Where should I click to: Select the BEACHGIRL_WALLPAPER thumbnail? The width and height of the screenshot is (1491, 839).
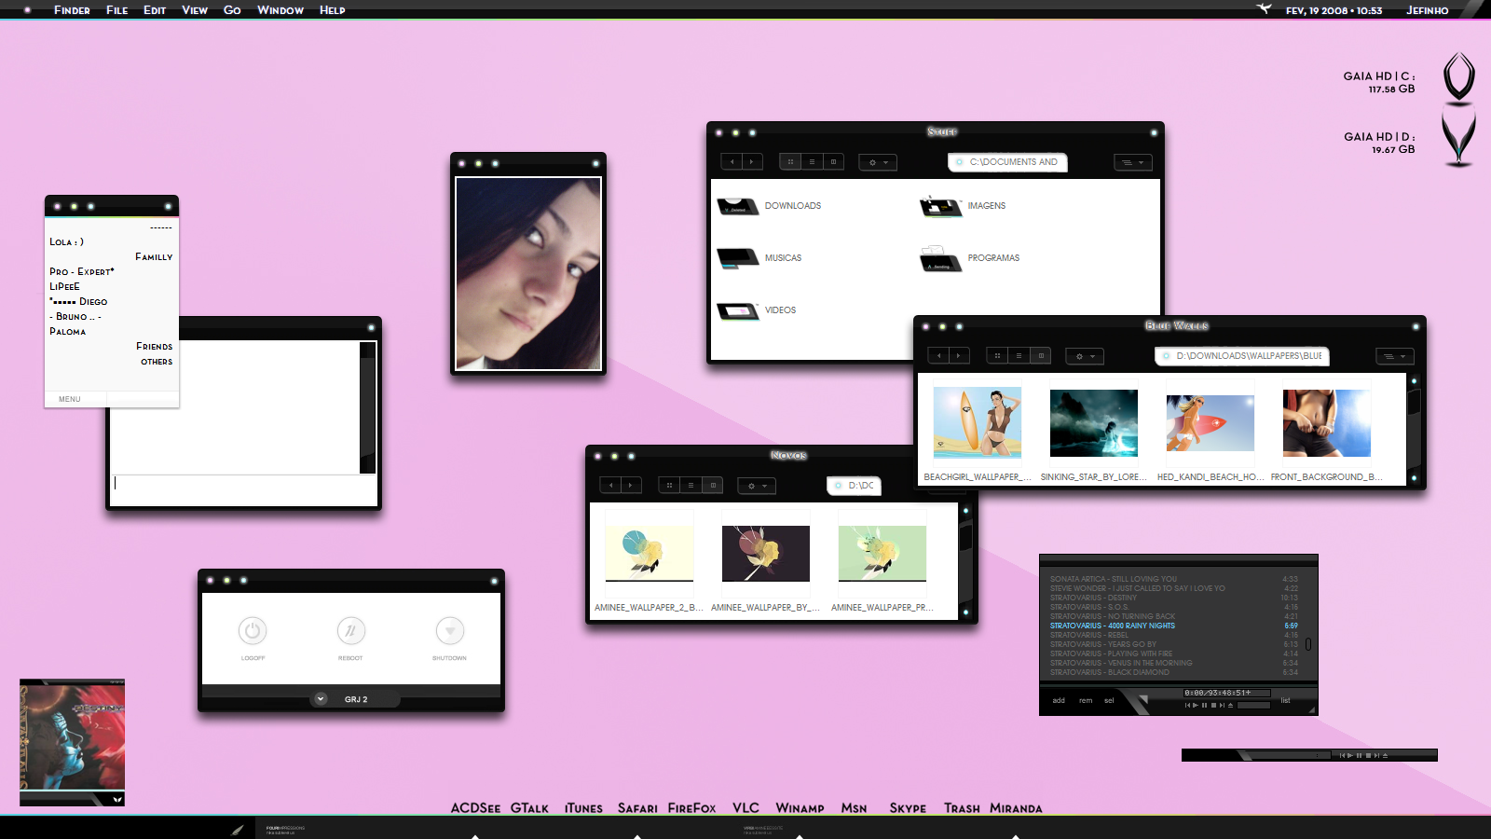[978, 422]
